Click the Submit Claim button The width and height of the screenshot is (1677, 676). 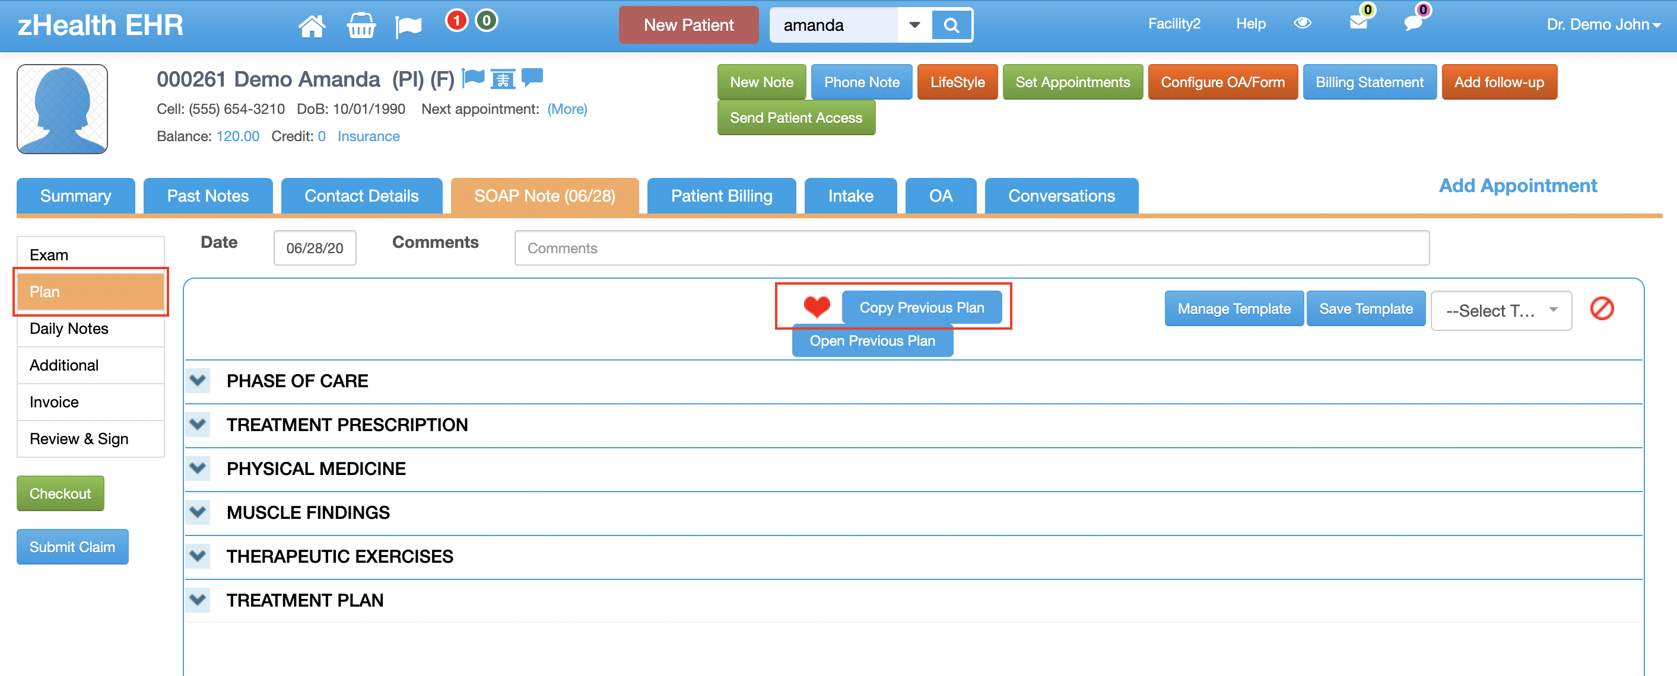pyautogui.click(x=72, y=547)
